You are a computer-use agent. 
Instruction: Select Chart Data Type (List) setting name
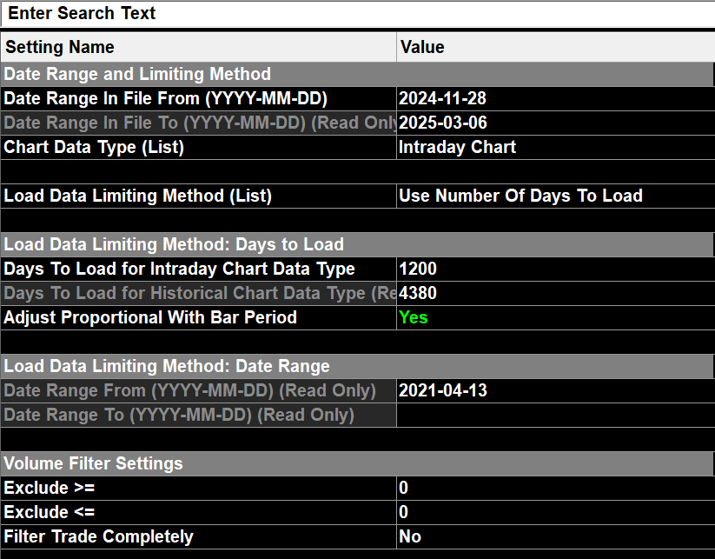pyautogui.click(x=198, y=148)
